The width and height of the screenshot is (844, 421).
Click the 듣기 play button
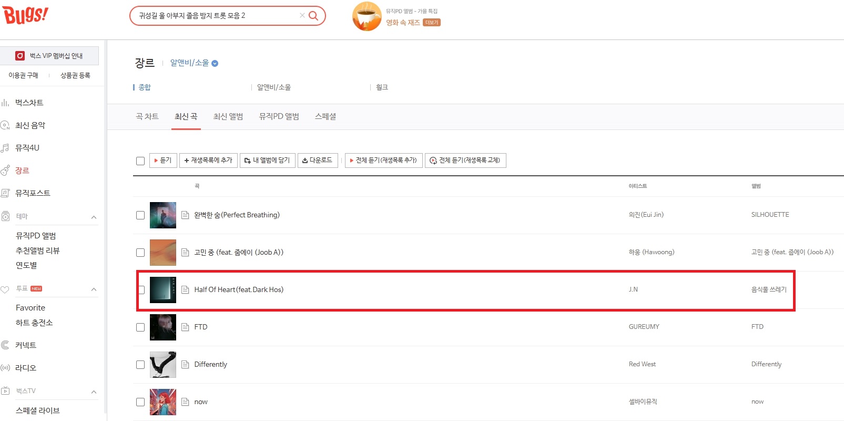(163, 161)
